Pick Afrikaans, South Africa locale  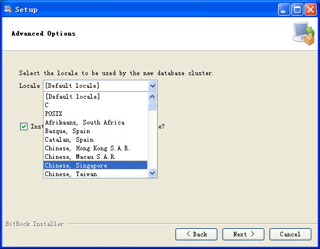(95, 122)
